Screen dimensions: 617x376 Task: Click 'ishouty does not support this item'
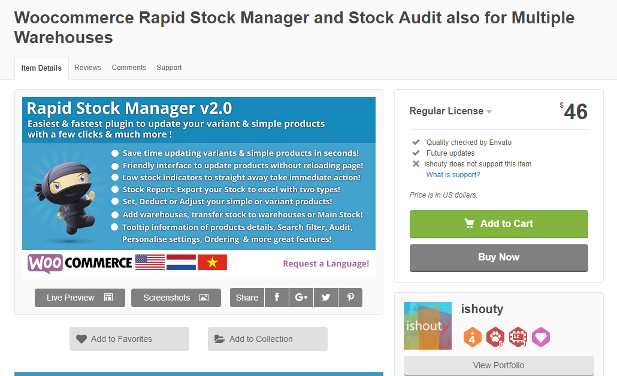click(x=477, y=164)
